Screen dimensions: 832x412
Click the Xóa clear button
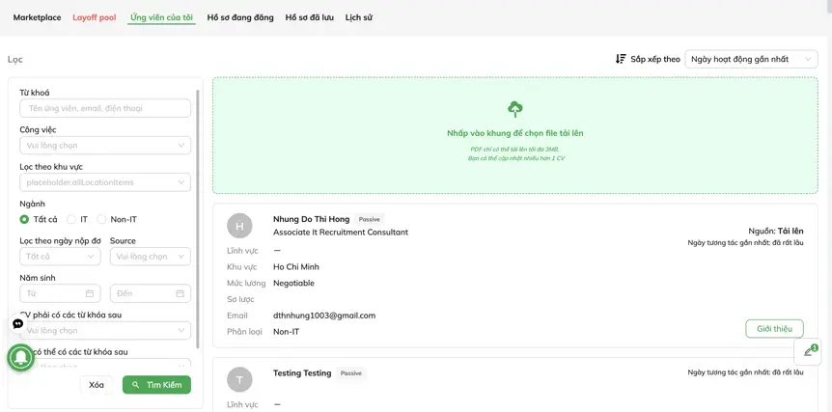point(97,385)
